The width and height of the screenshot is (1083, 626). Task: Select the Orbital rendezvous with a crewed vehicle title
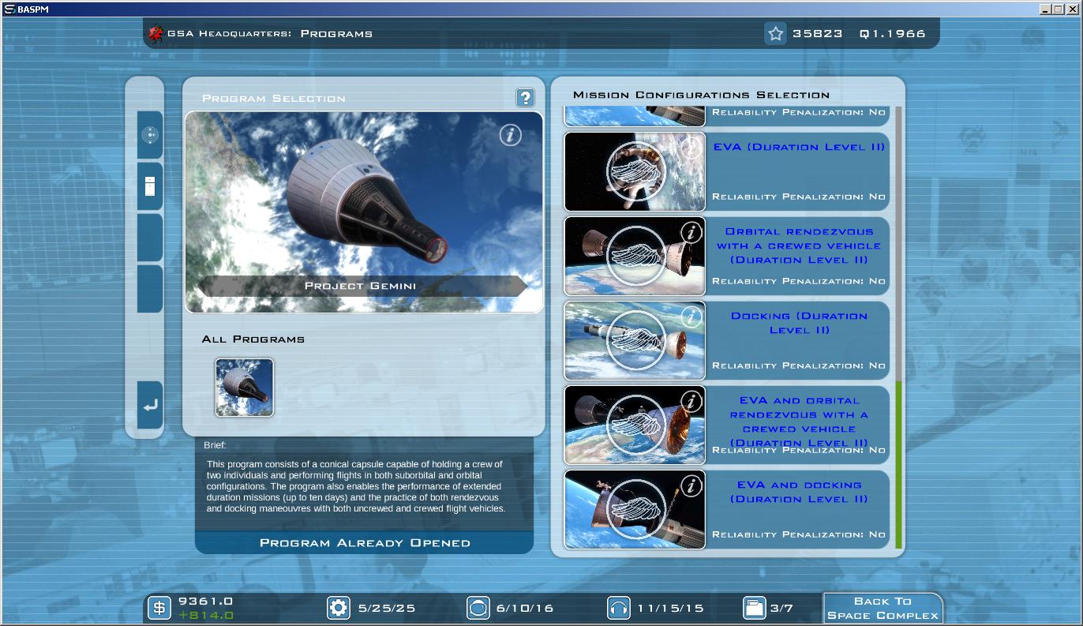pos(799,246)
